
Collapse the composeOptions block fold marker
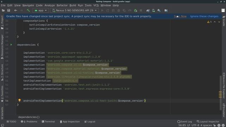16,21
